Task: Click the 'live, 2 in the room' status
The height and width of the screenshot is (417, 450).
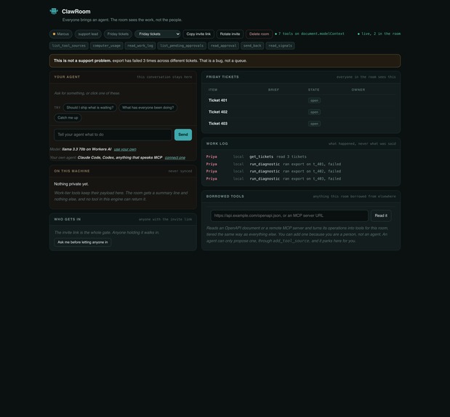Action: [379, 33]
